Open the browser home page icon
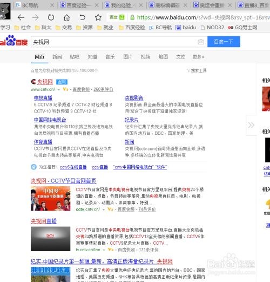 pyautogui.click(x=66, y=17)
